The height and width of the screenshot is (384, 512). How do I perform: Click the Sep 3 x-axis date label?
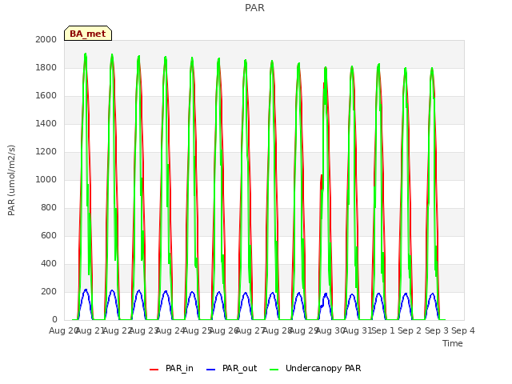tap(437, 330)
